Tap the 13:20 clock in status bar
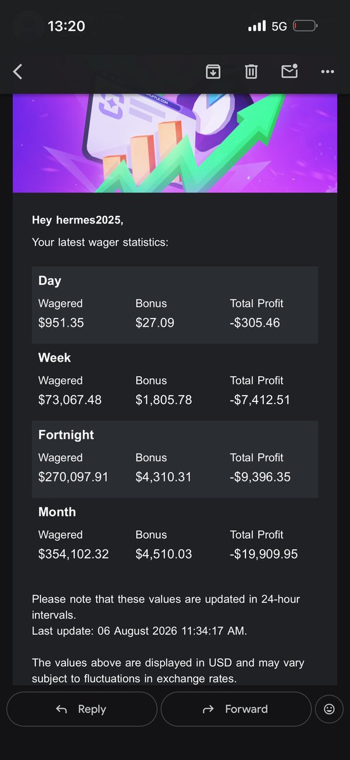The height and width of the screenshot is (760, 350). tap(66, 26)
